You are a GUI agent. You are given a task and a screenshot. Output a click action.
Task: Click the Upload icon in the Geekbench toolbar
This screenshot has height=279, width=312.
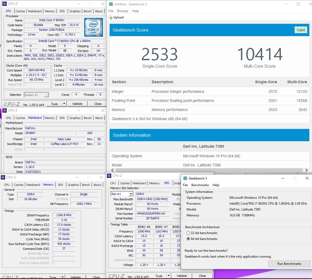tap(110, 17)
